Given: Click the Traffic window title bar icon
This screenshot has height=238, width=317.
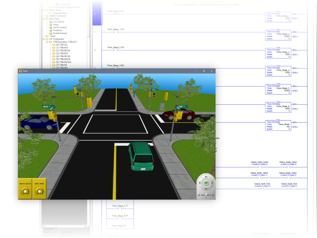Looking at the screenshot, I should tap(21, 71).
